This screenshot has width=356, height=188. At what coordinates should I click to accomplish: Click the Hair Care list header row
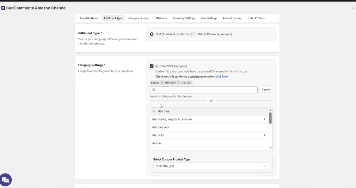[209, 111]
